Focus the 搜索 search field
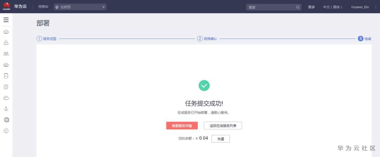380x157 pixels. pos(274,7)
